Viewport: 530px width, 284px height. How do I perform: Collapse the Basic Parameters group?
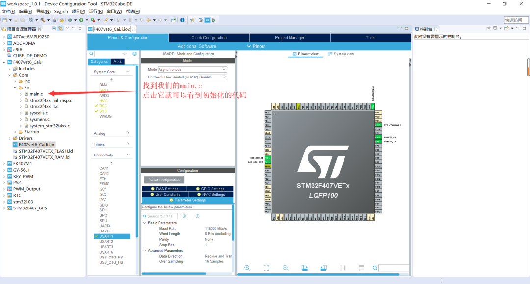145,223
